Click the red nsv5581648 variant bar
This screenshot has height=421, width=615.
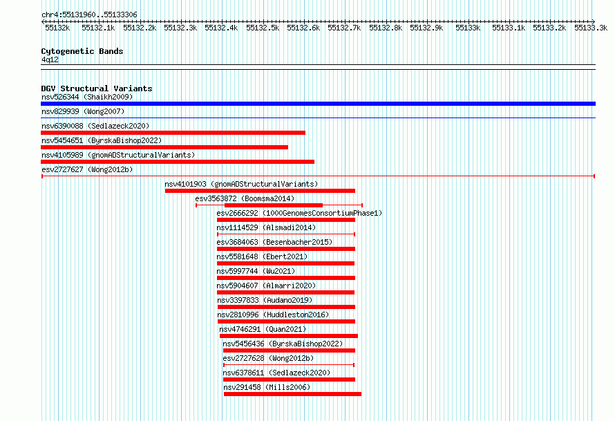(x=285, y=263)
